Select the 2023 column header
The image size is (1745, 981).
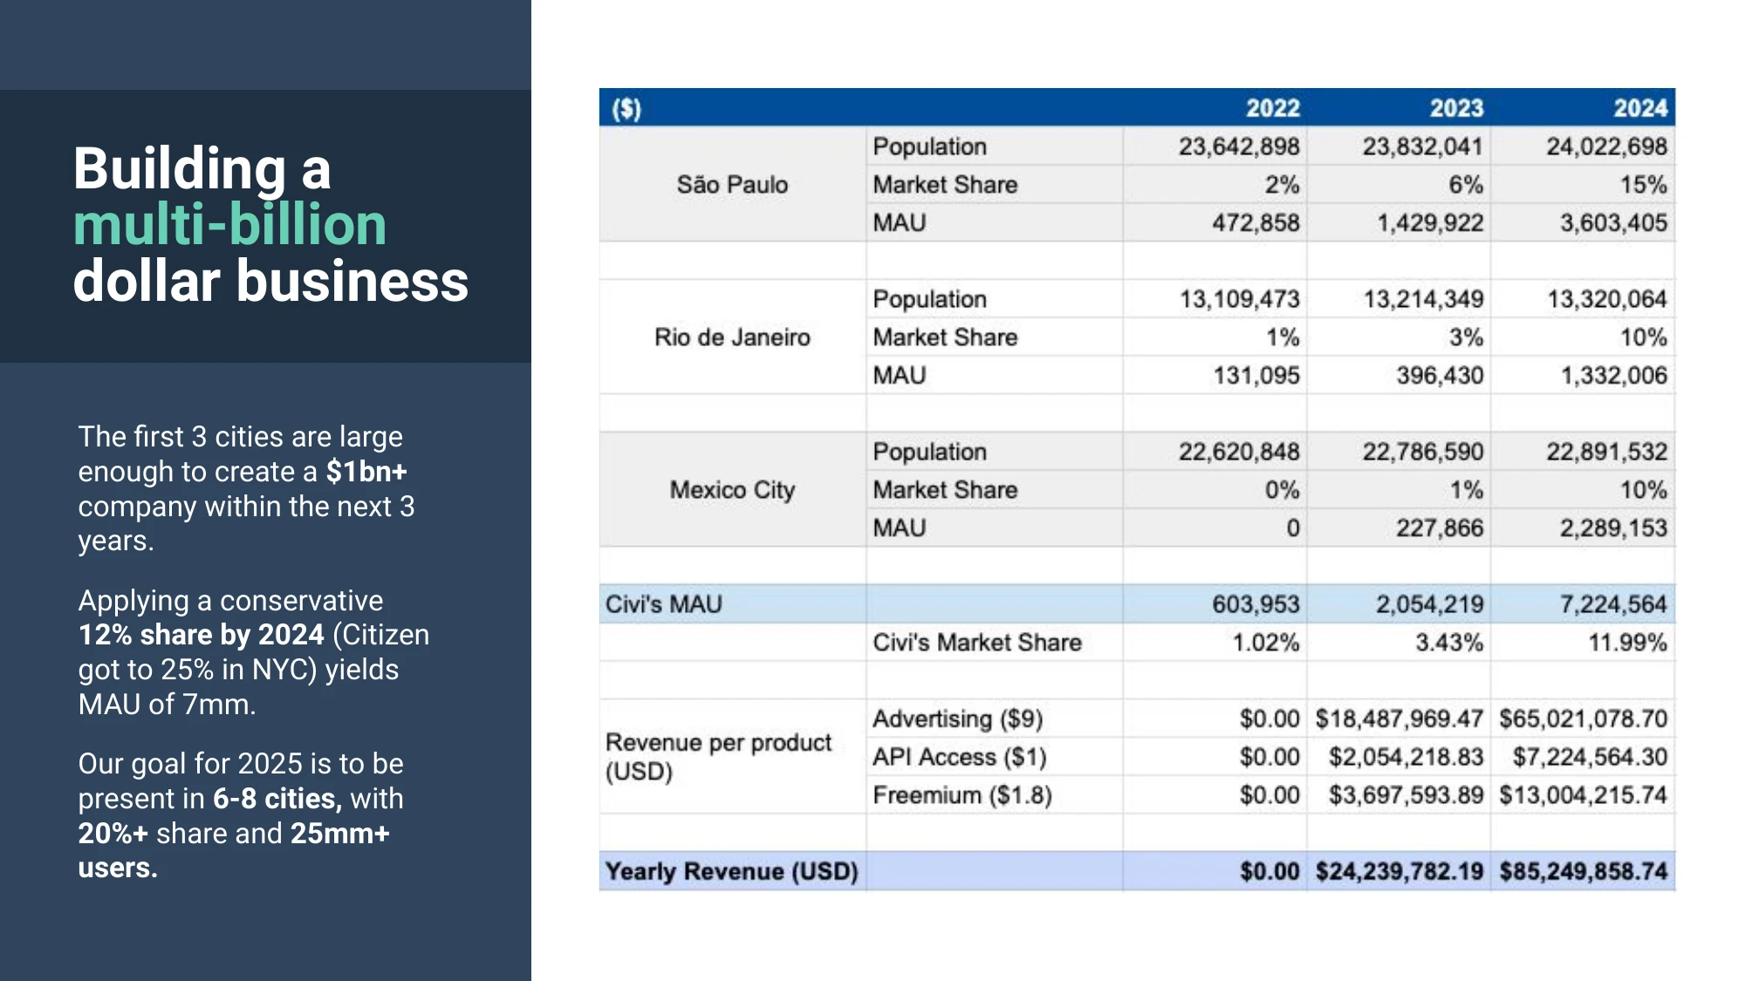click(x=1456, y=108)
